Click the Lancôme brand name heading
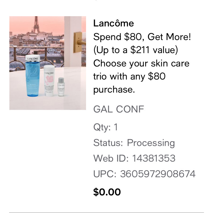 click(x=113, y=23)
